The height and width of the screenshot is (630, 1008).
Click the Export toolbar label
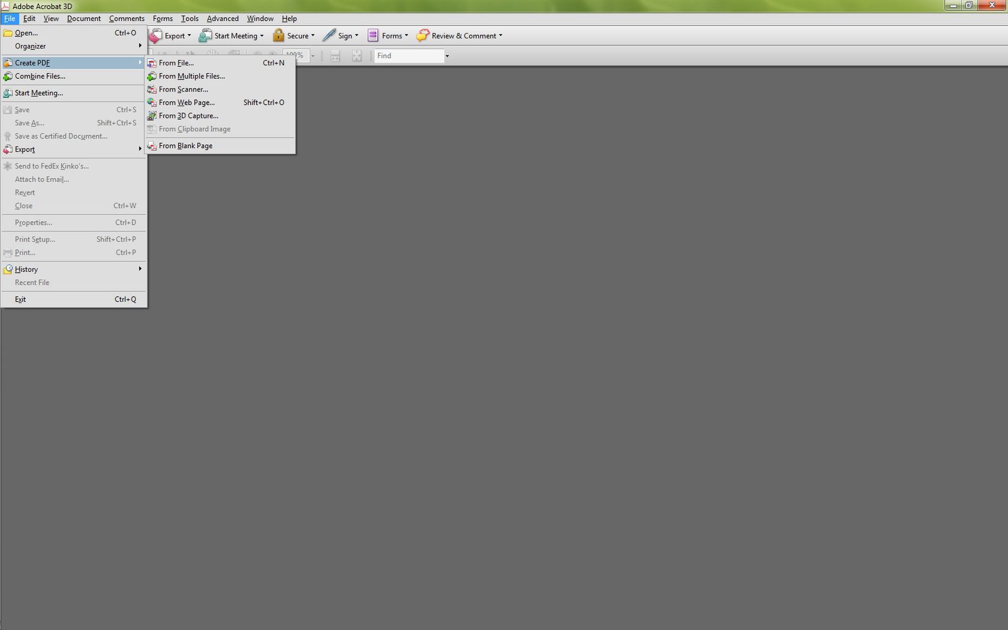(175, 36)
